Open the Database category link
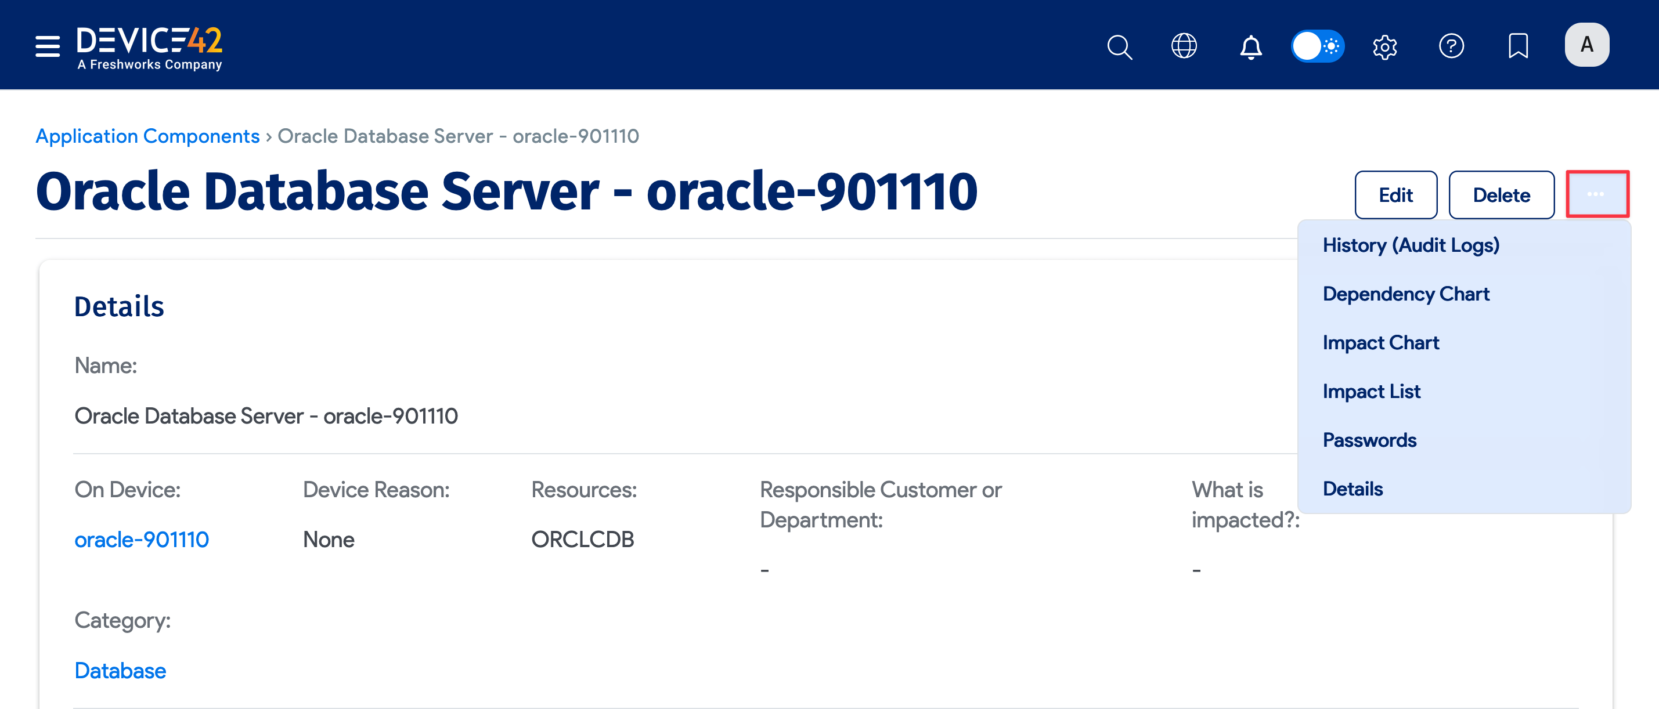 point(120,670)
